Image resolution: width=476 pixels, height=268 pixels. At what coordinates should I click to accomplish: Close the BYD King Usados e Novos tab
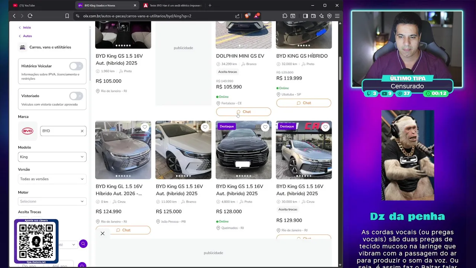click(135, 5)
